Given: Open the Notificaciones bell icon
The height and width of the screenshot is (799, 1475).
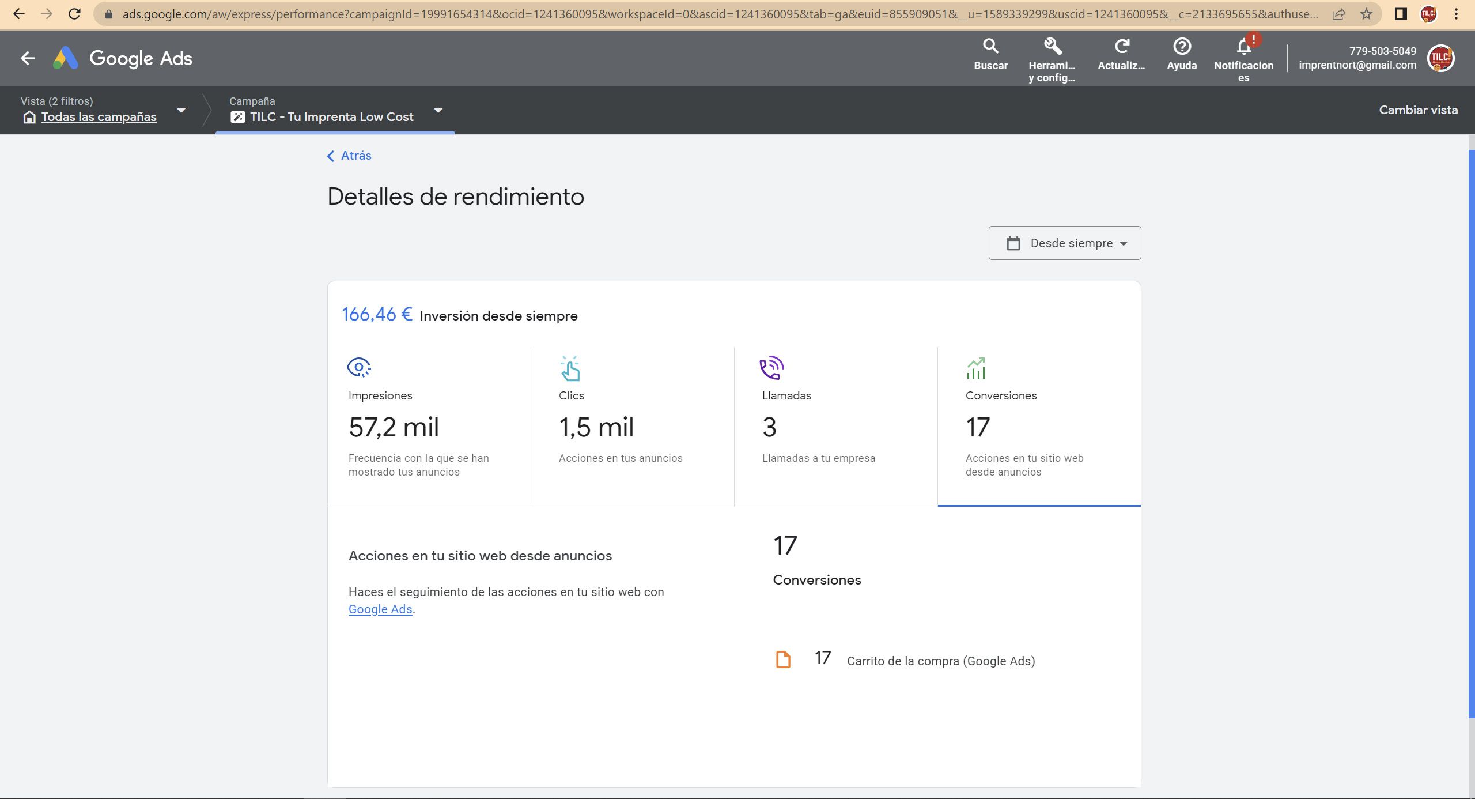Looking at the screenshot, I should pos(1243,47).
